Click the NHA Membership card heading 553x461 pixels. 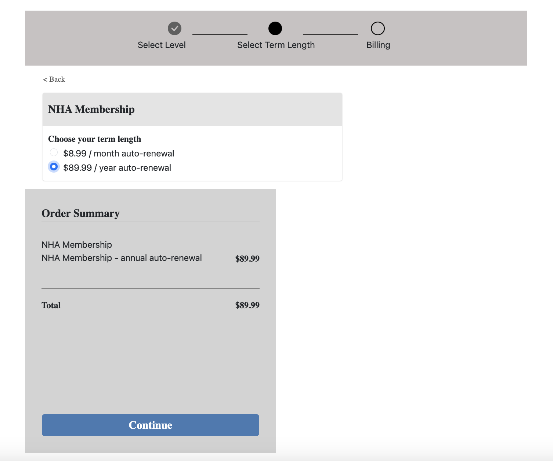(91, 110)
